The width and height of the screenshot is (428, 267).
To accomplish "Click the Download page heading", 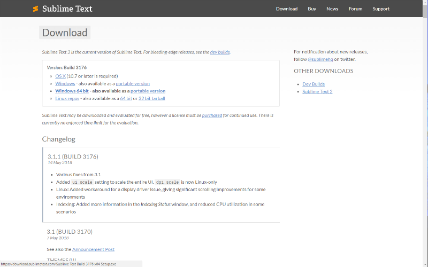I will click(x=65, y=33).
